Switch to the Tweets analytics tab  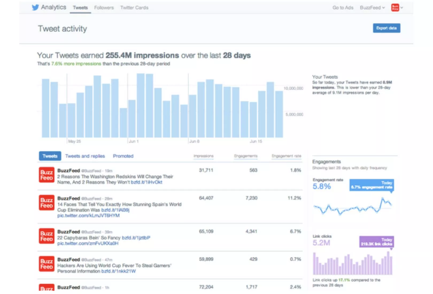[80, 7]
